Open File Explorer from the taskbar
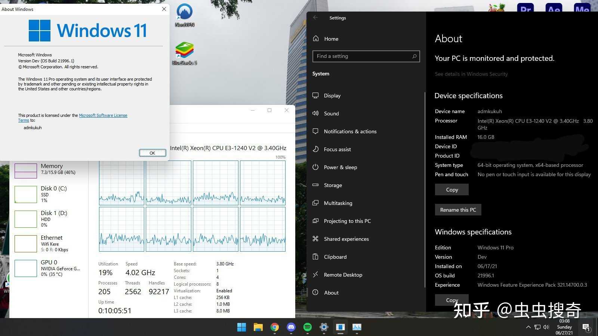 tap(258, 327)
